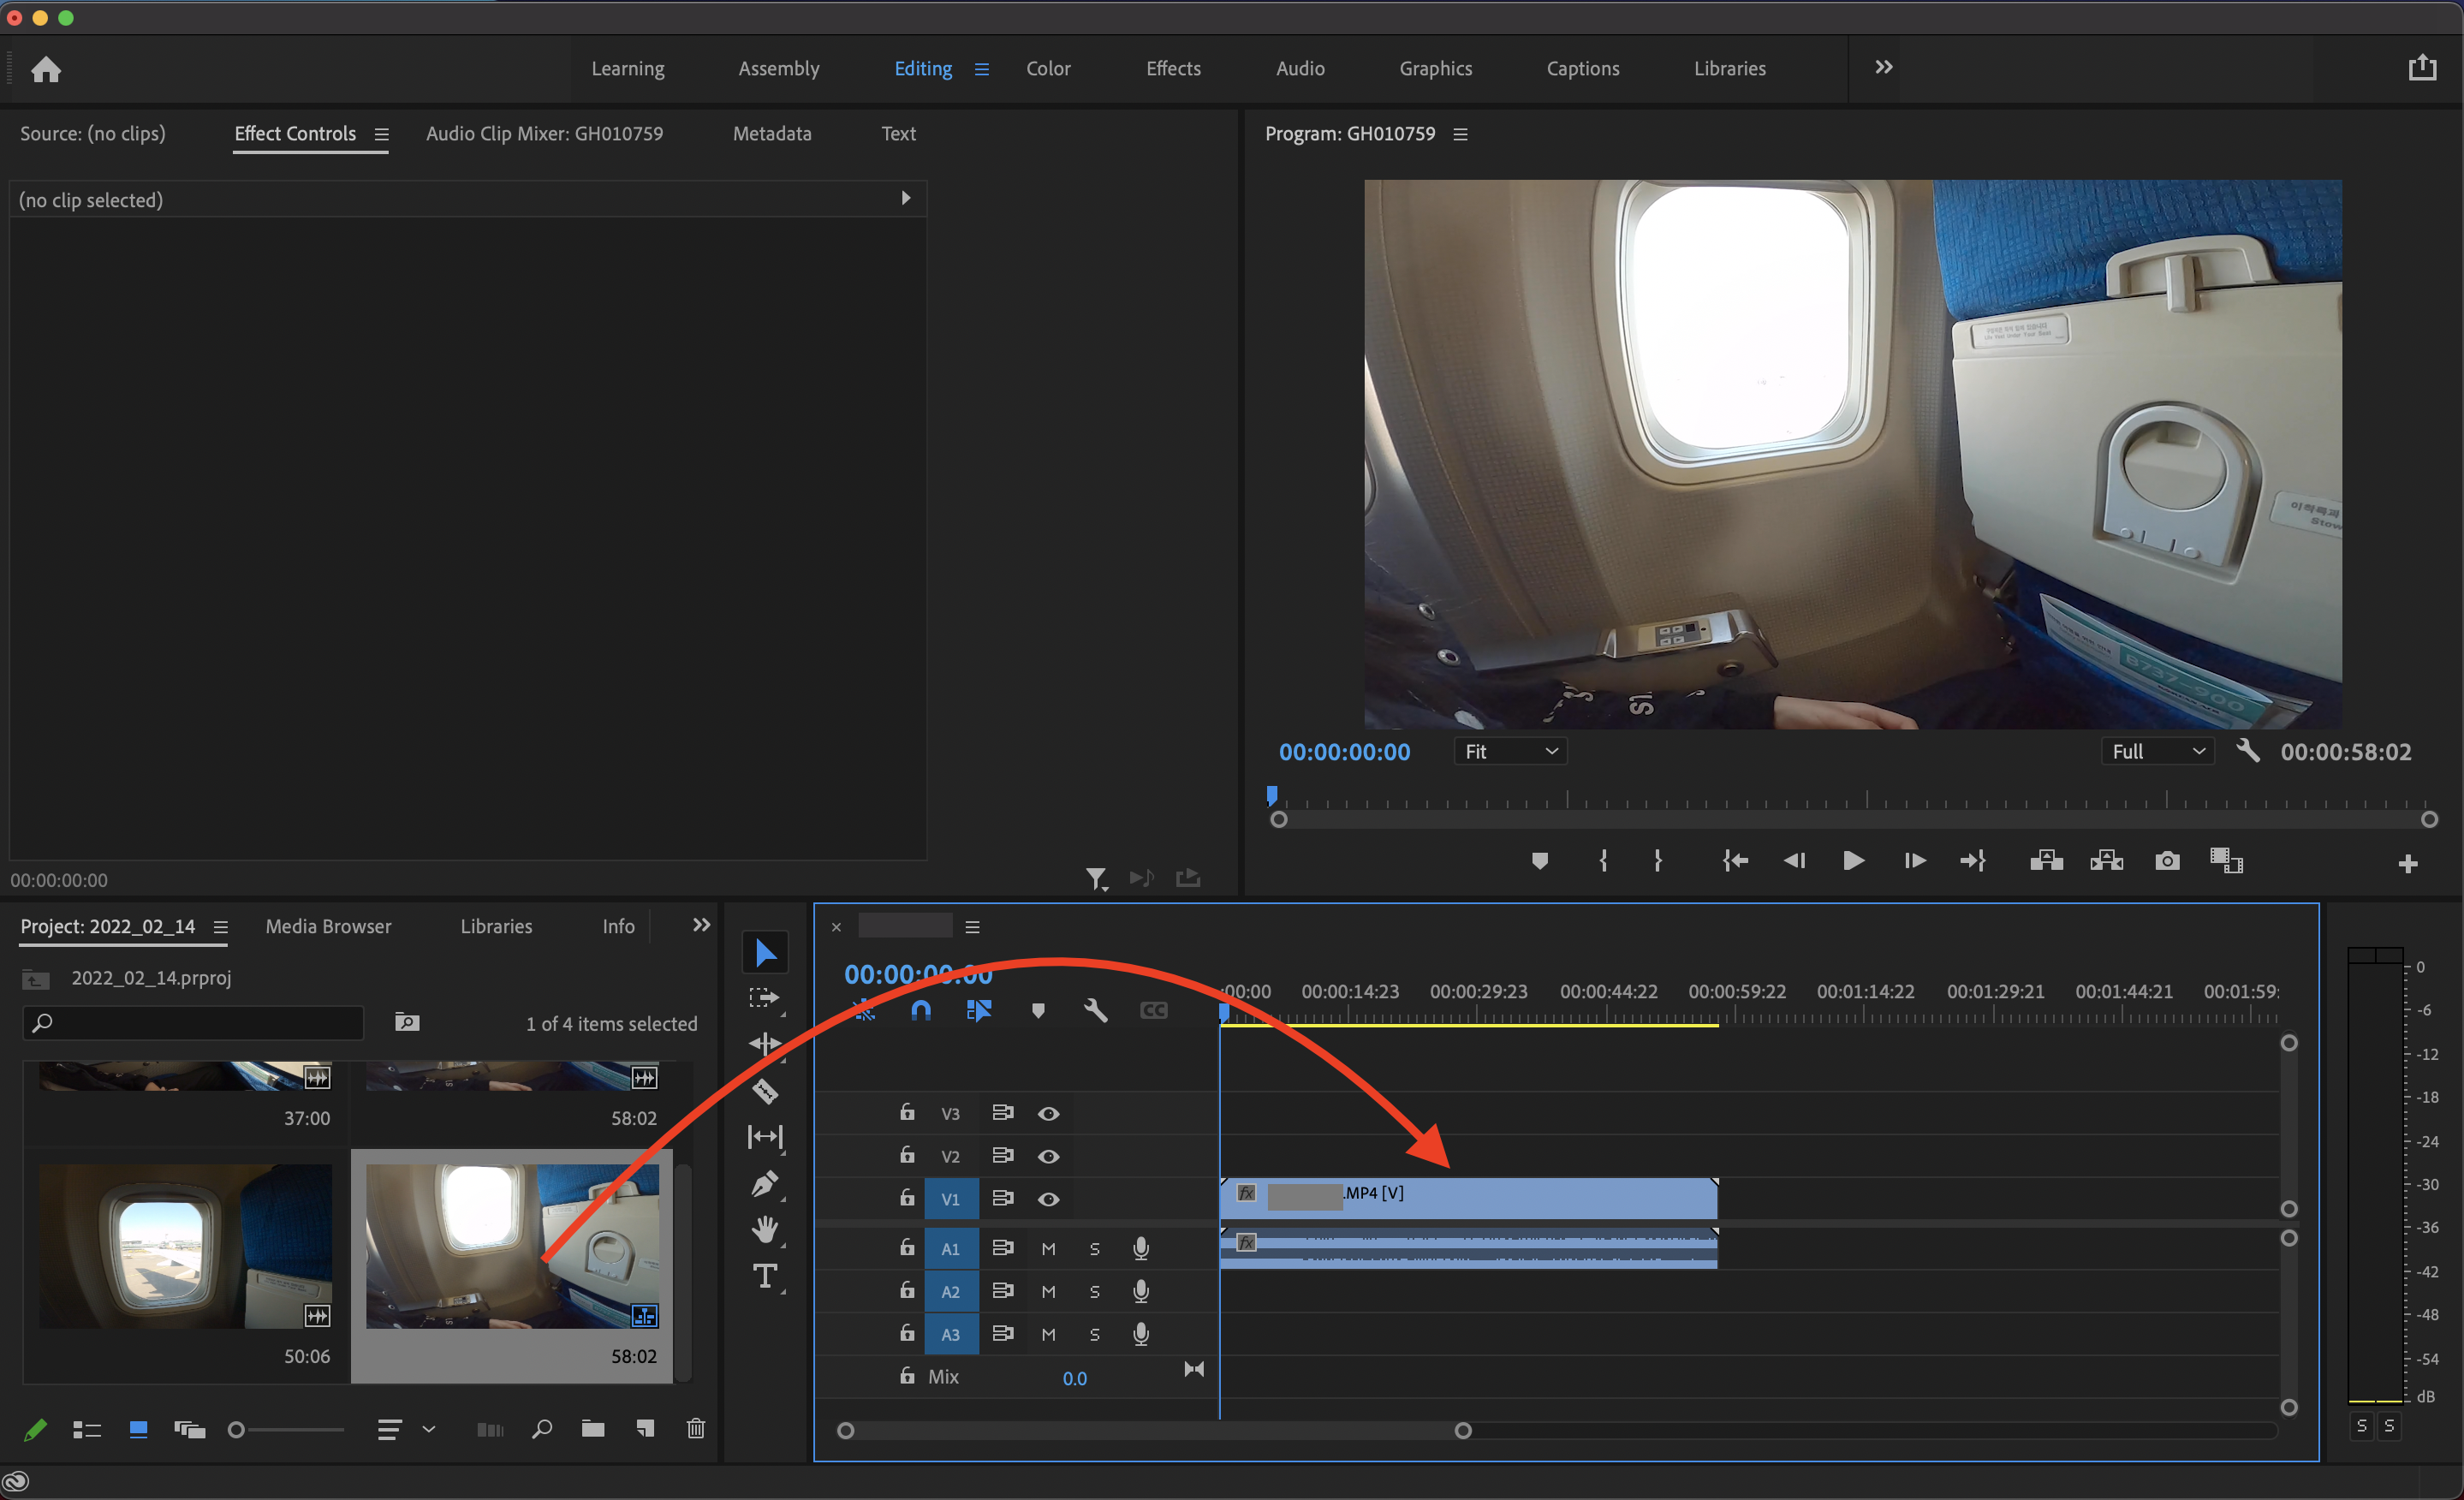
Task: Mute audio track A1
Action: coord(1048,1249)
